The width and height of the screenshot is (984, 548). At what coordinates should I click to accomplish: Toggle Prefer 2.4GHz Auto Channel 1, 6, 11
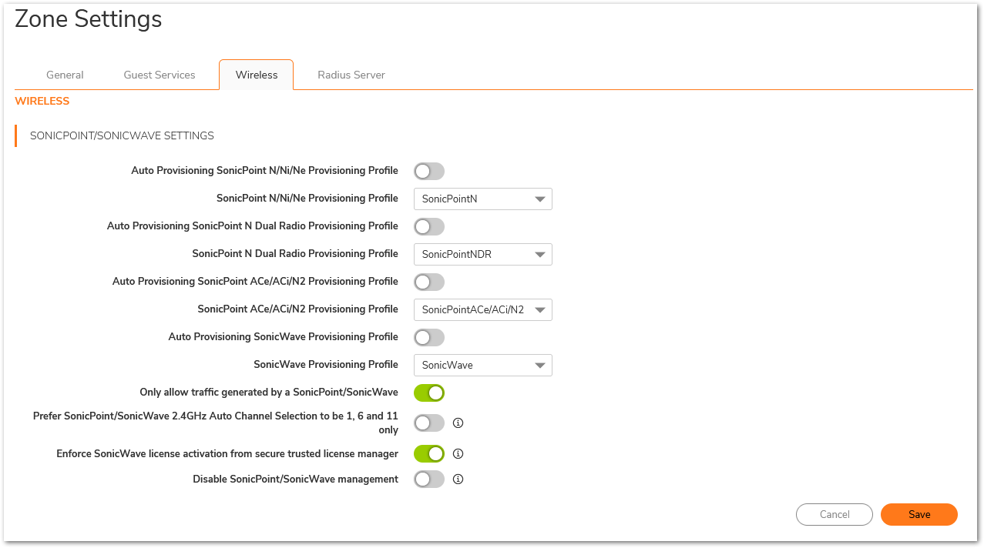pyautogui.click(x=429, y=423)
